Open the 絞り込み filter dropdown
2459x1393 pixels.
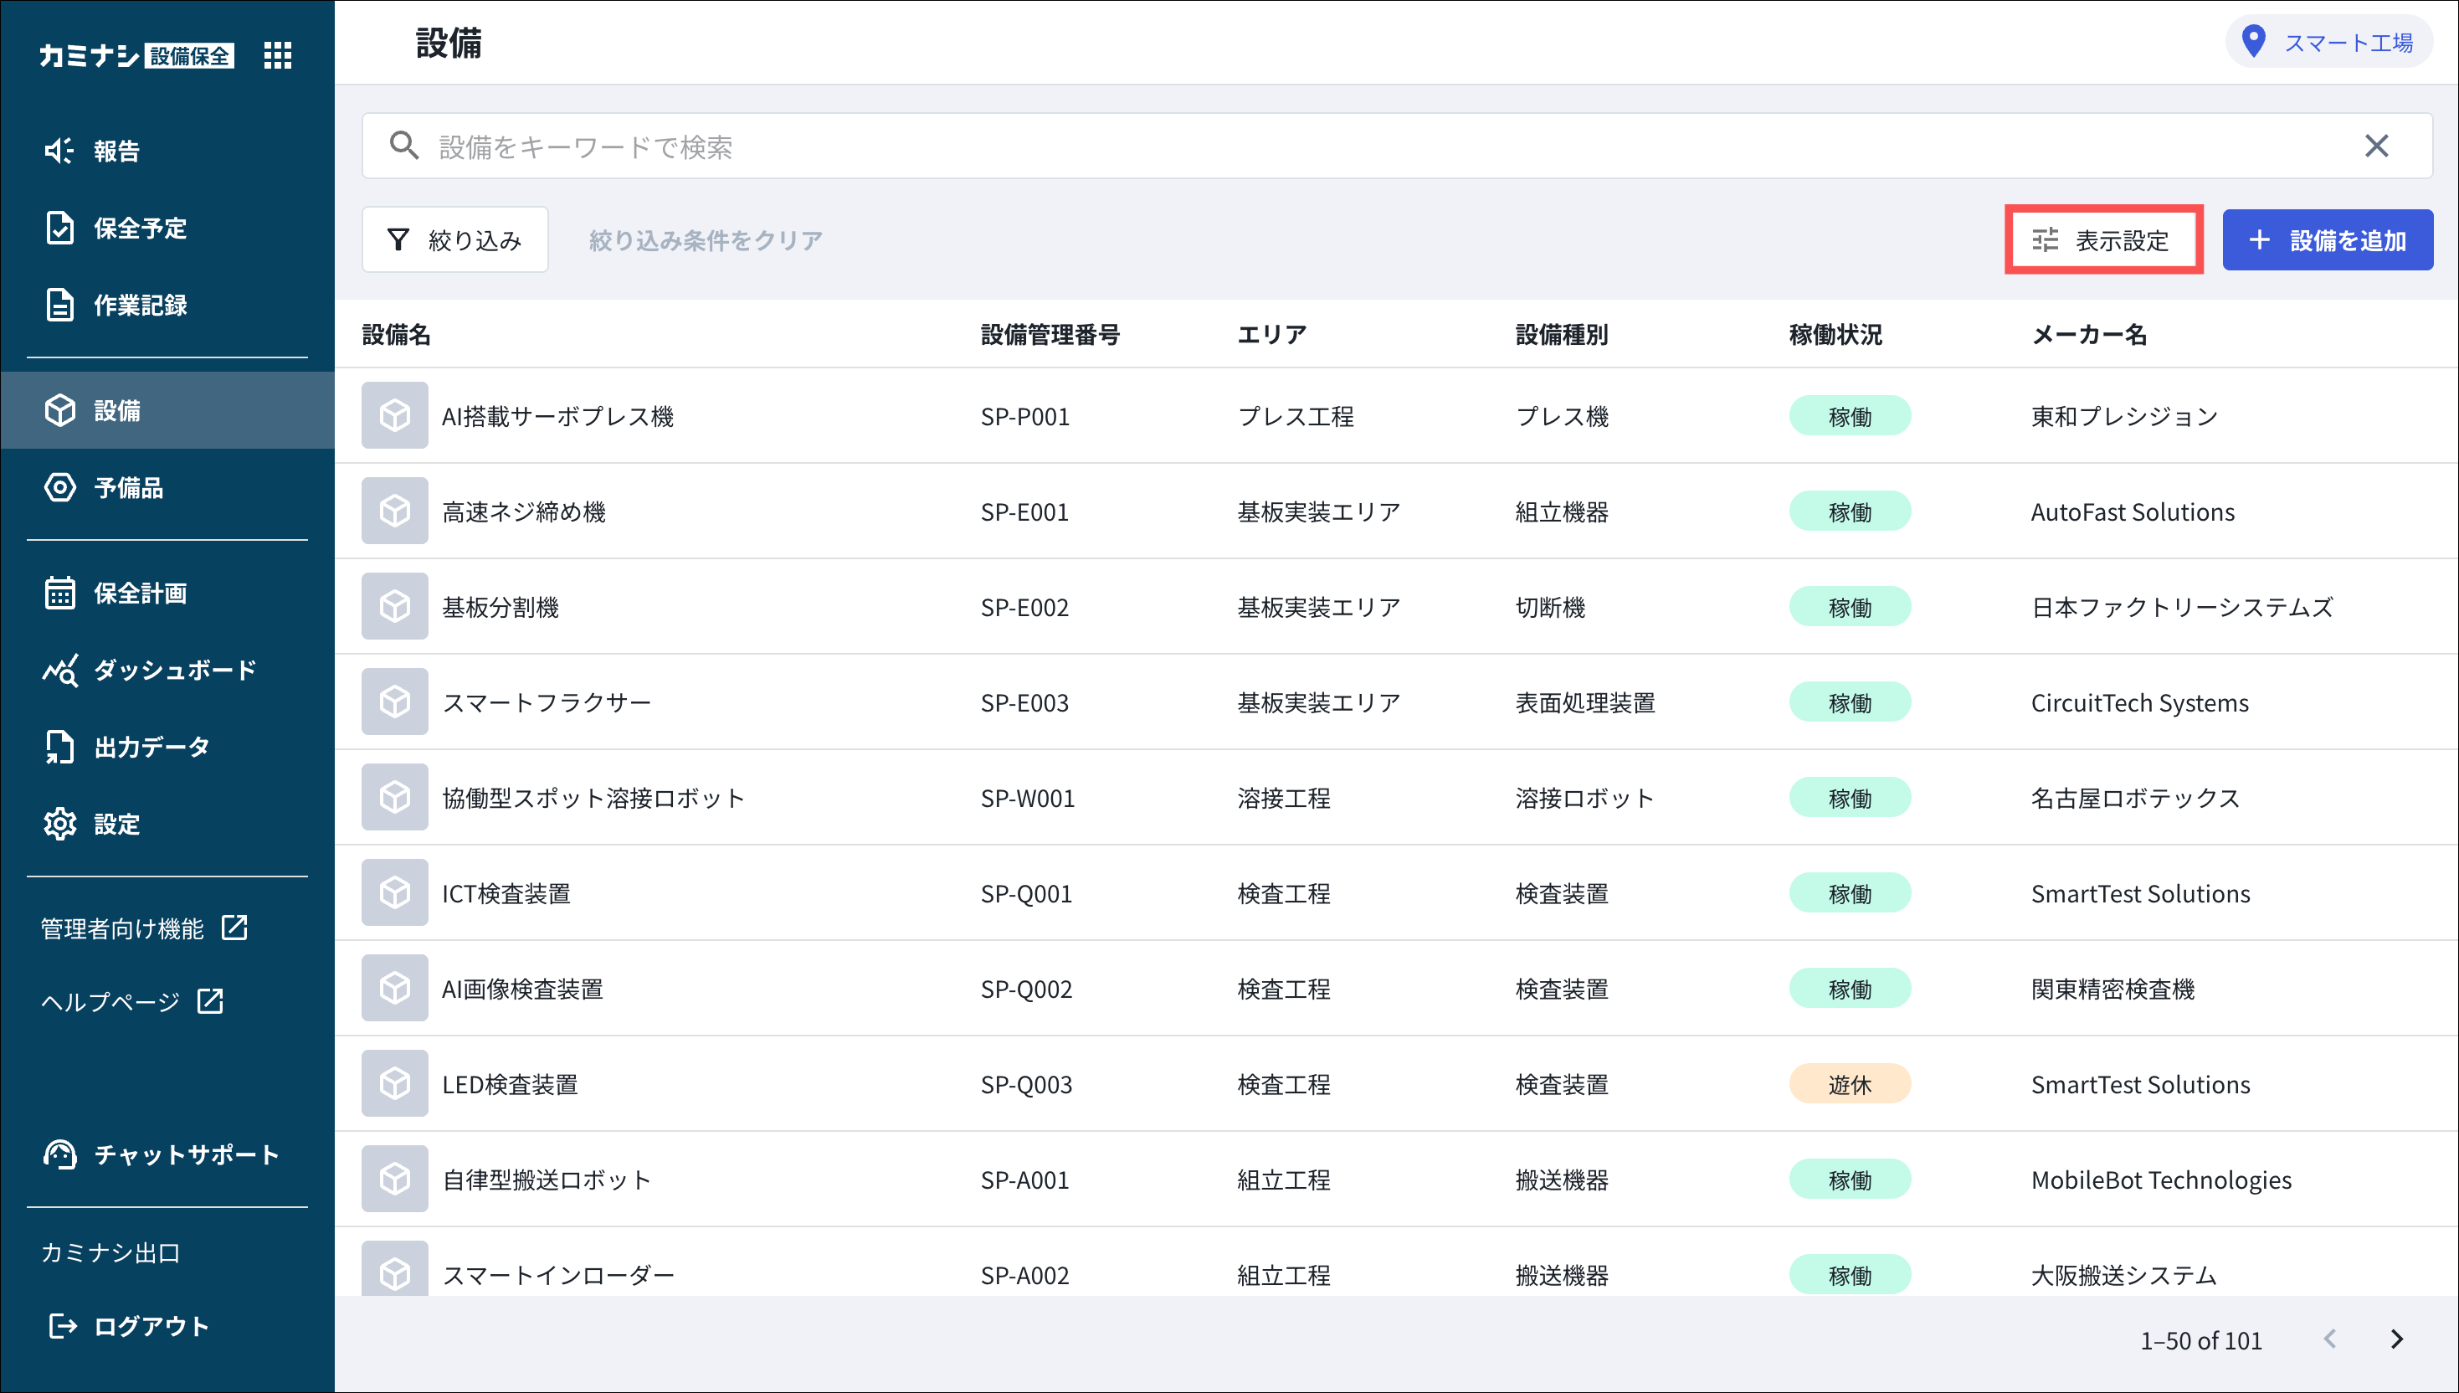(455, 240)
